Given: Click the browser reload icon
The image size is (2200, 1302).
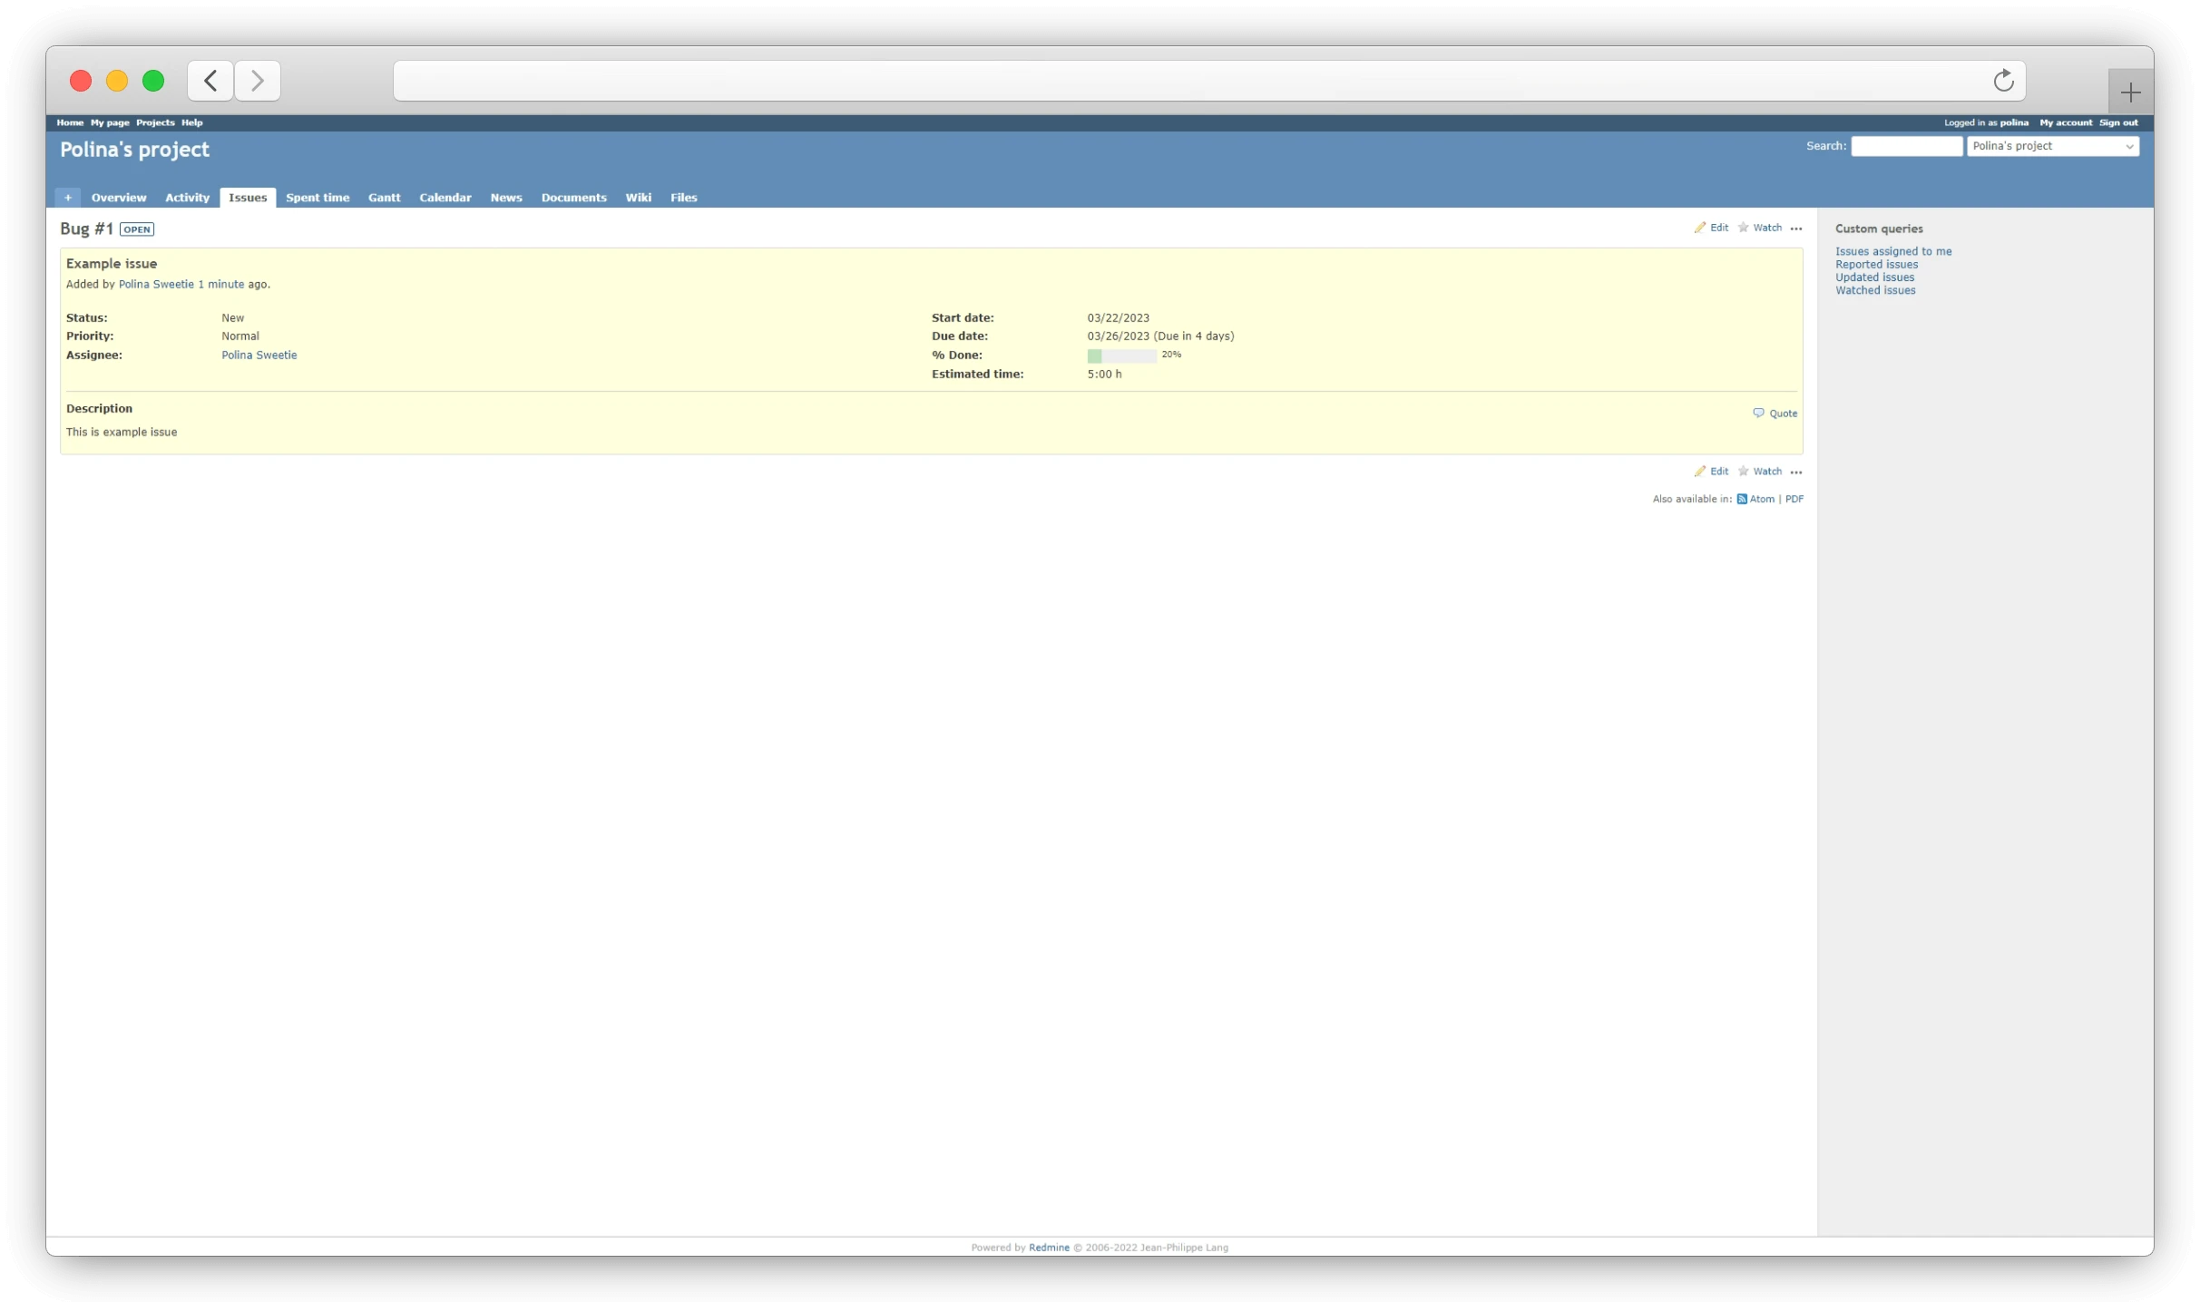Looking at the screenshot, I should [x=2003, y=80].
